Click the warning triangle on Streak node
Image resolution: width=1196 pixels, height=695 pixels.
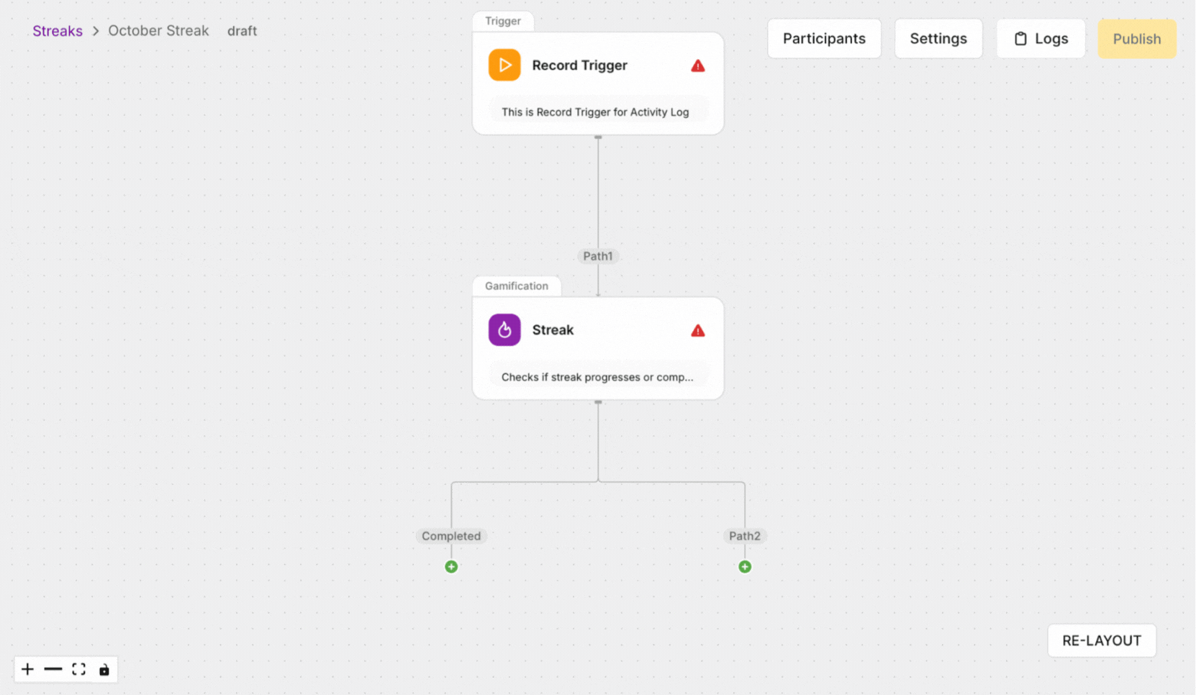tap(698, 331)
